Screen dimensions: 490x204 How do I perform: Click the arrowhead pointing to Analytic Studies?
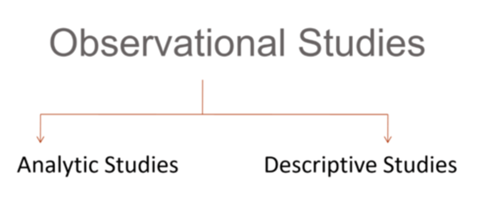(x=40, y=139)
